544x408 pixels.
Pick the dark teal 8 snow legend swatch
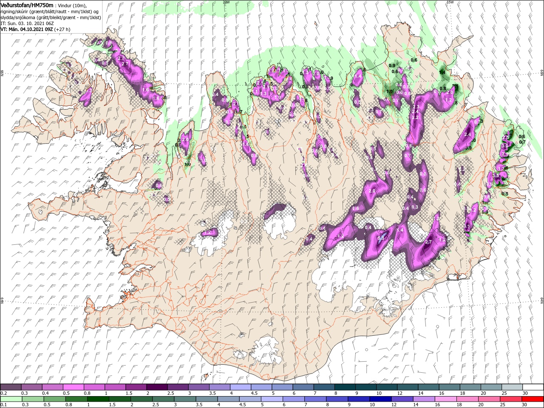click(345, 387)
